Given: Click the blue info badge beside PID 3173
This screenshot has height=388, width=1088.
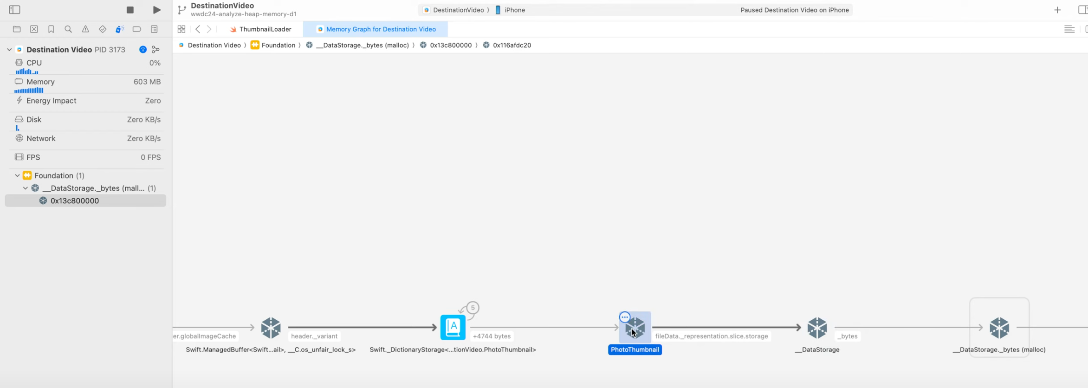Looking at the screenshot, I should click(x=143, y=50).
